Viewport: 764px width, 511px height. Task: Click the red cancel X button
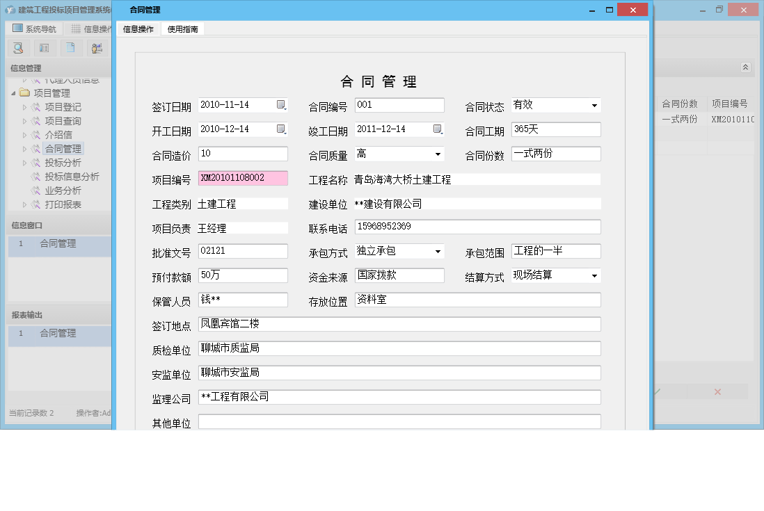[x=717, y=391]
